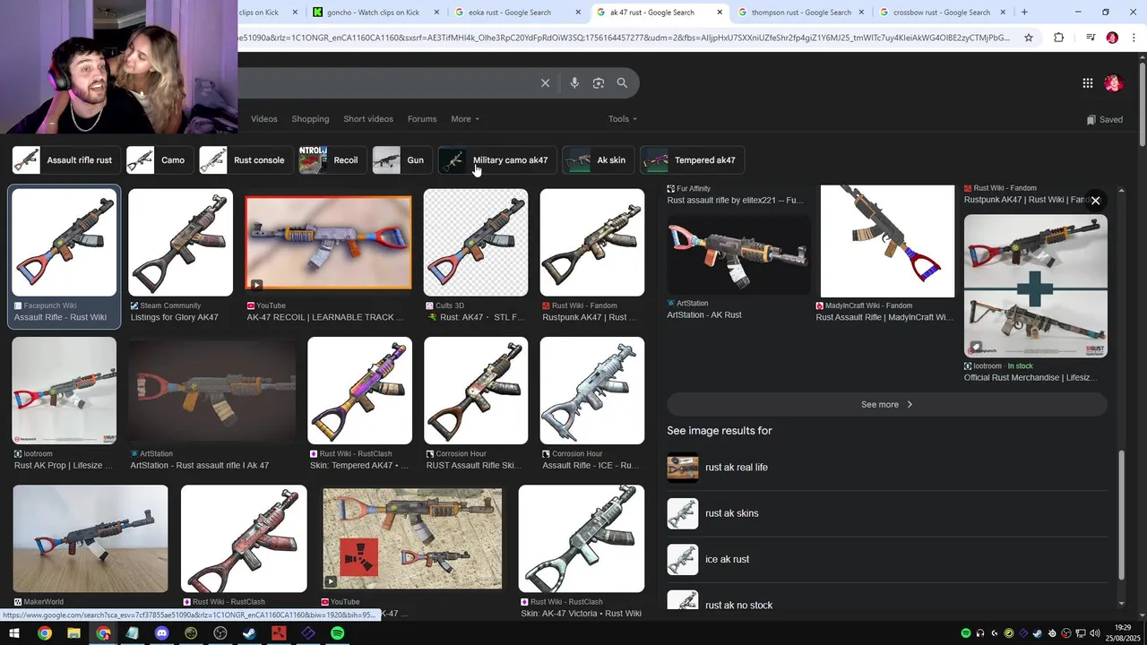Open the Forums search category
Viewport: 1147px width, 645px height.
pyautogui.click(x=422, y=119)
